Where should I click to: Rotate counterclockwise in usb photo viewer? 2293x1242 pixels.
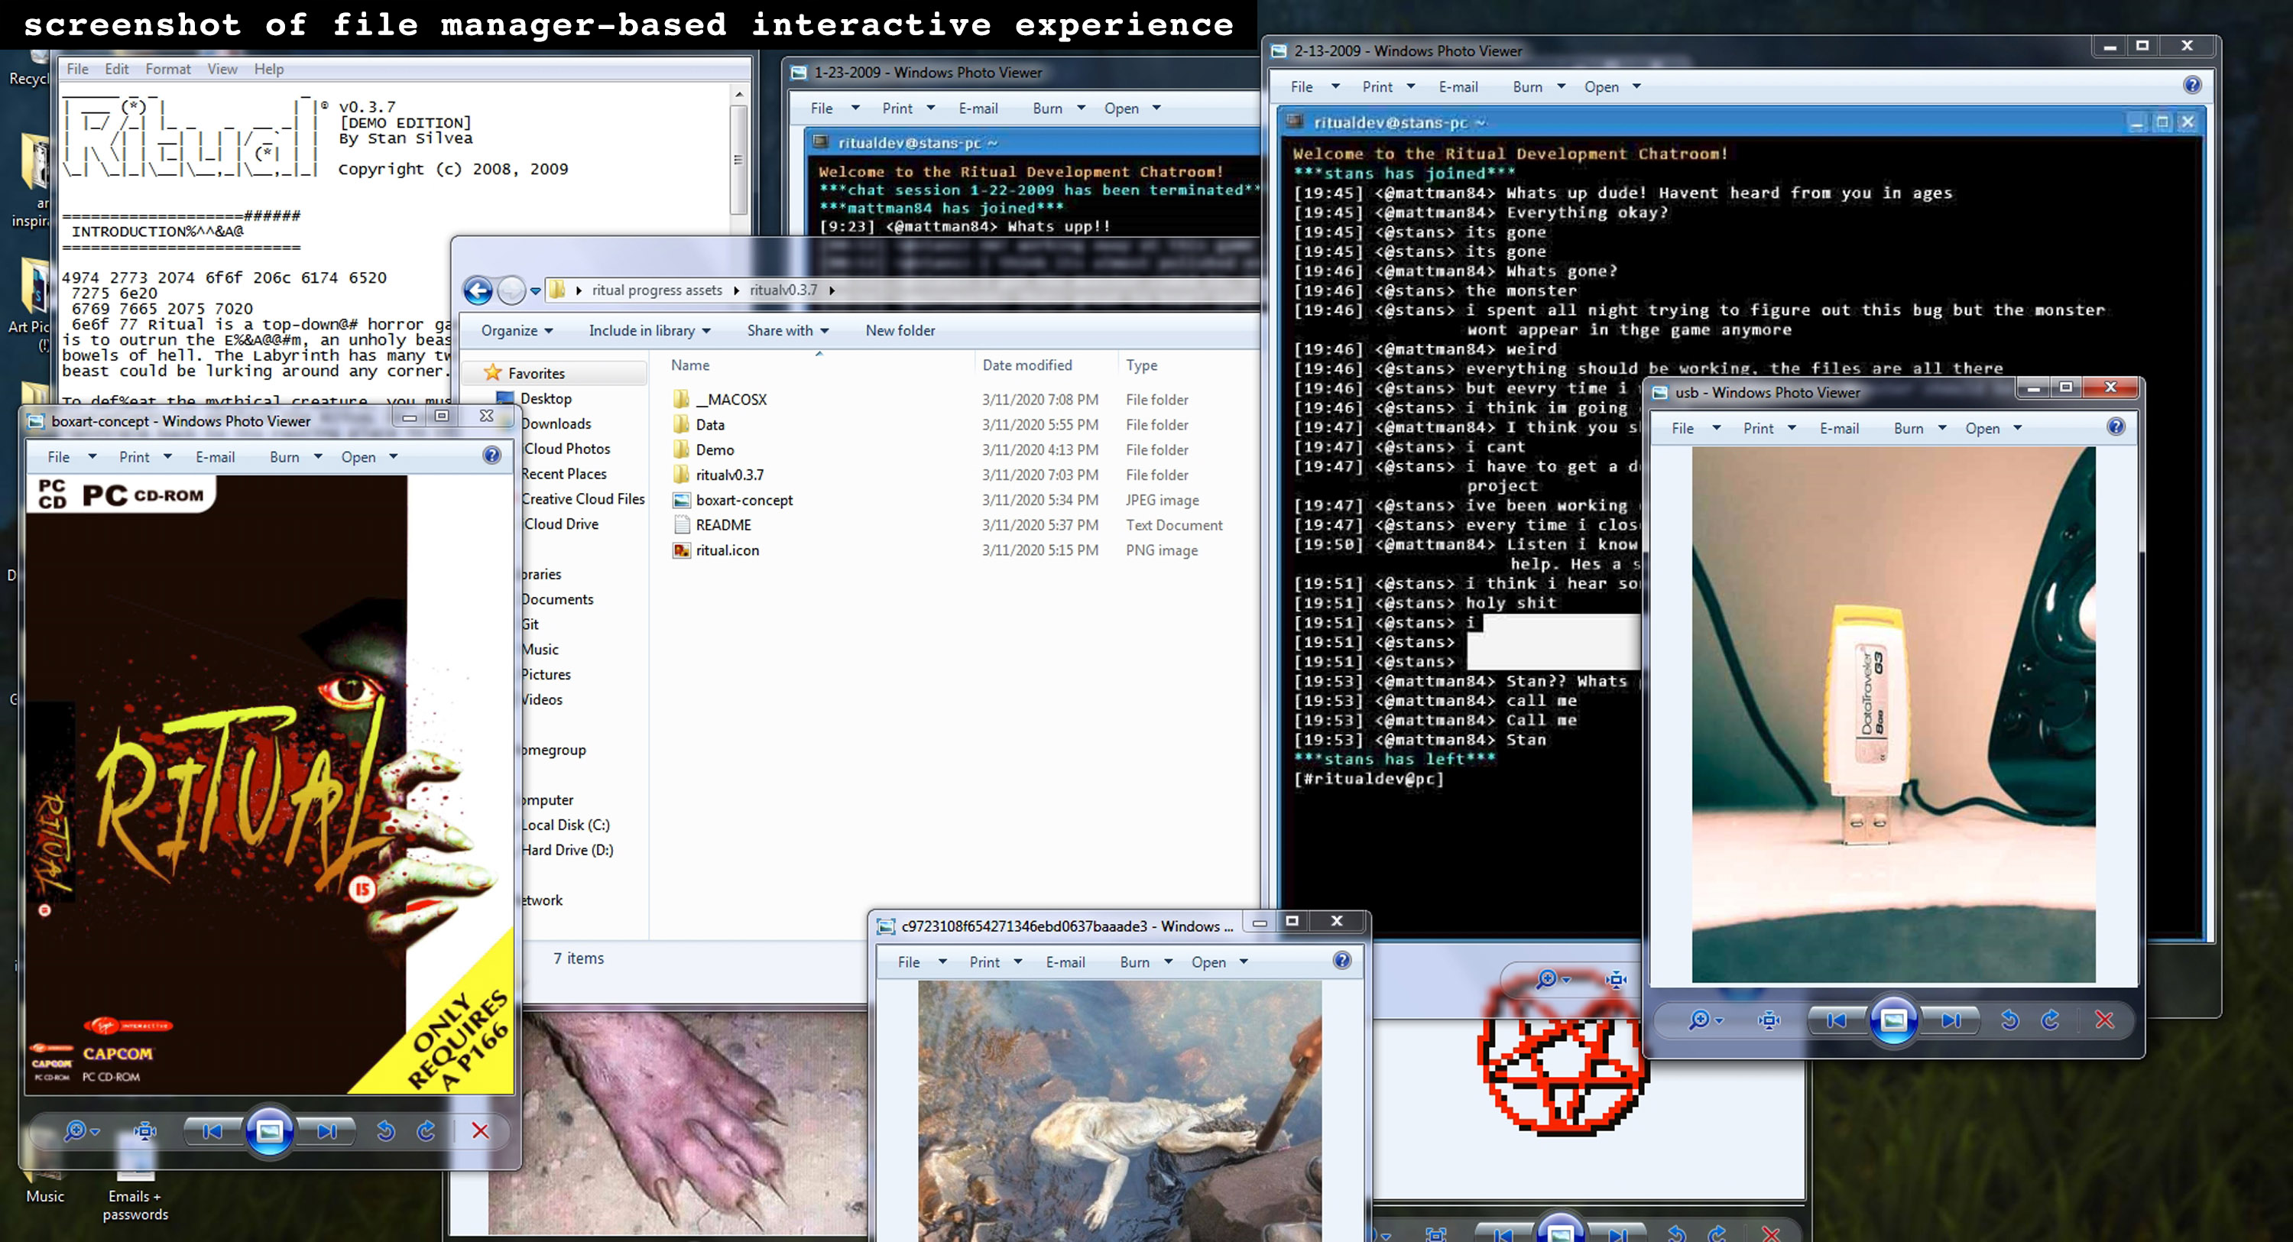(2009, 1020)
